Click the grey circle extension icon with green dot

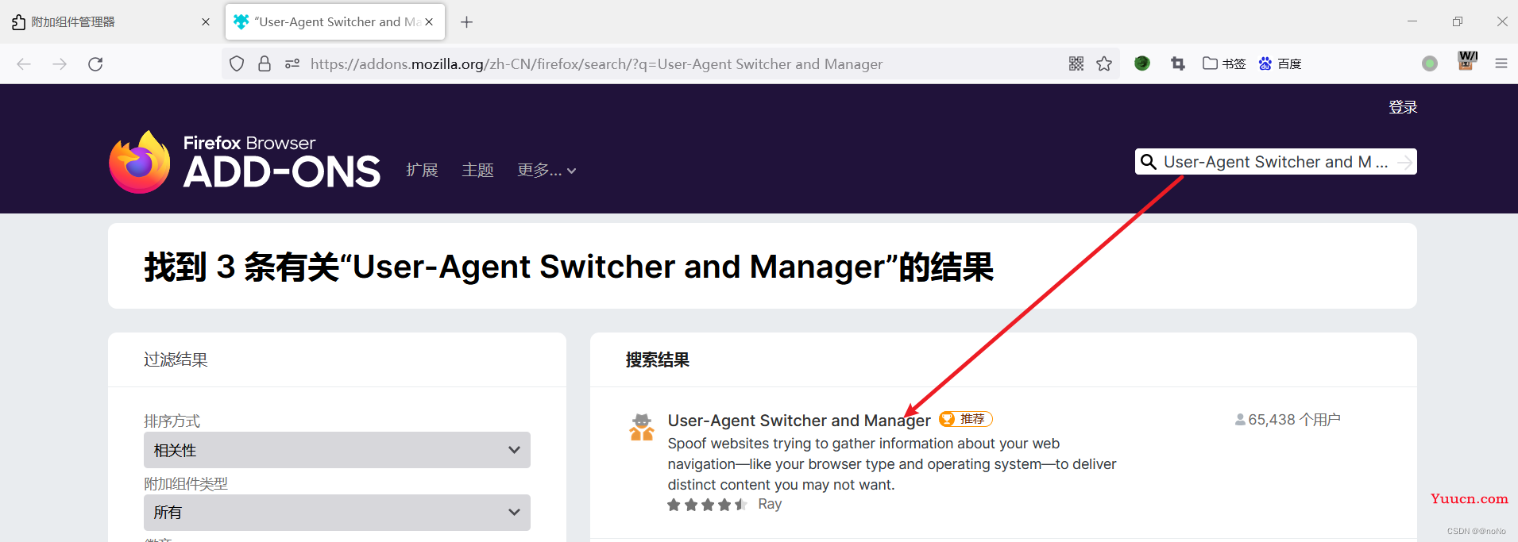(x=1430, y=63)
